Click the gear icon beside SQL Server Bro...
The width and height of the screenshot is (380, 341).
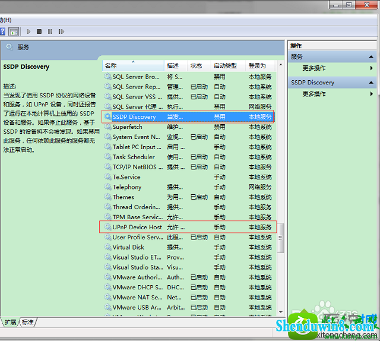pyautogui.click(x=108, y=77)
